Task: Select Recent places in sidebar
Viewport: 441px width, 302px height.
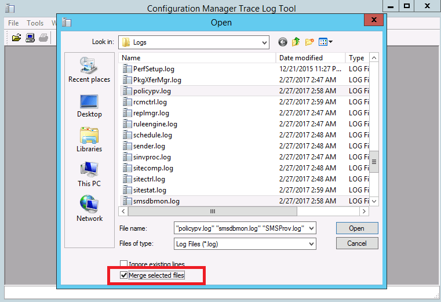Action: point(89,70)
